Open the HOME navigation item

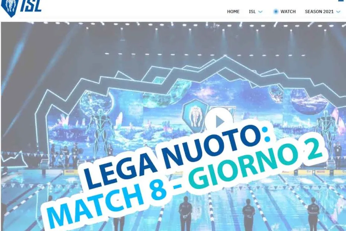pos(233,12)
